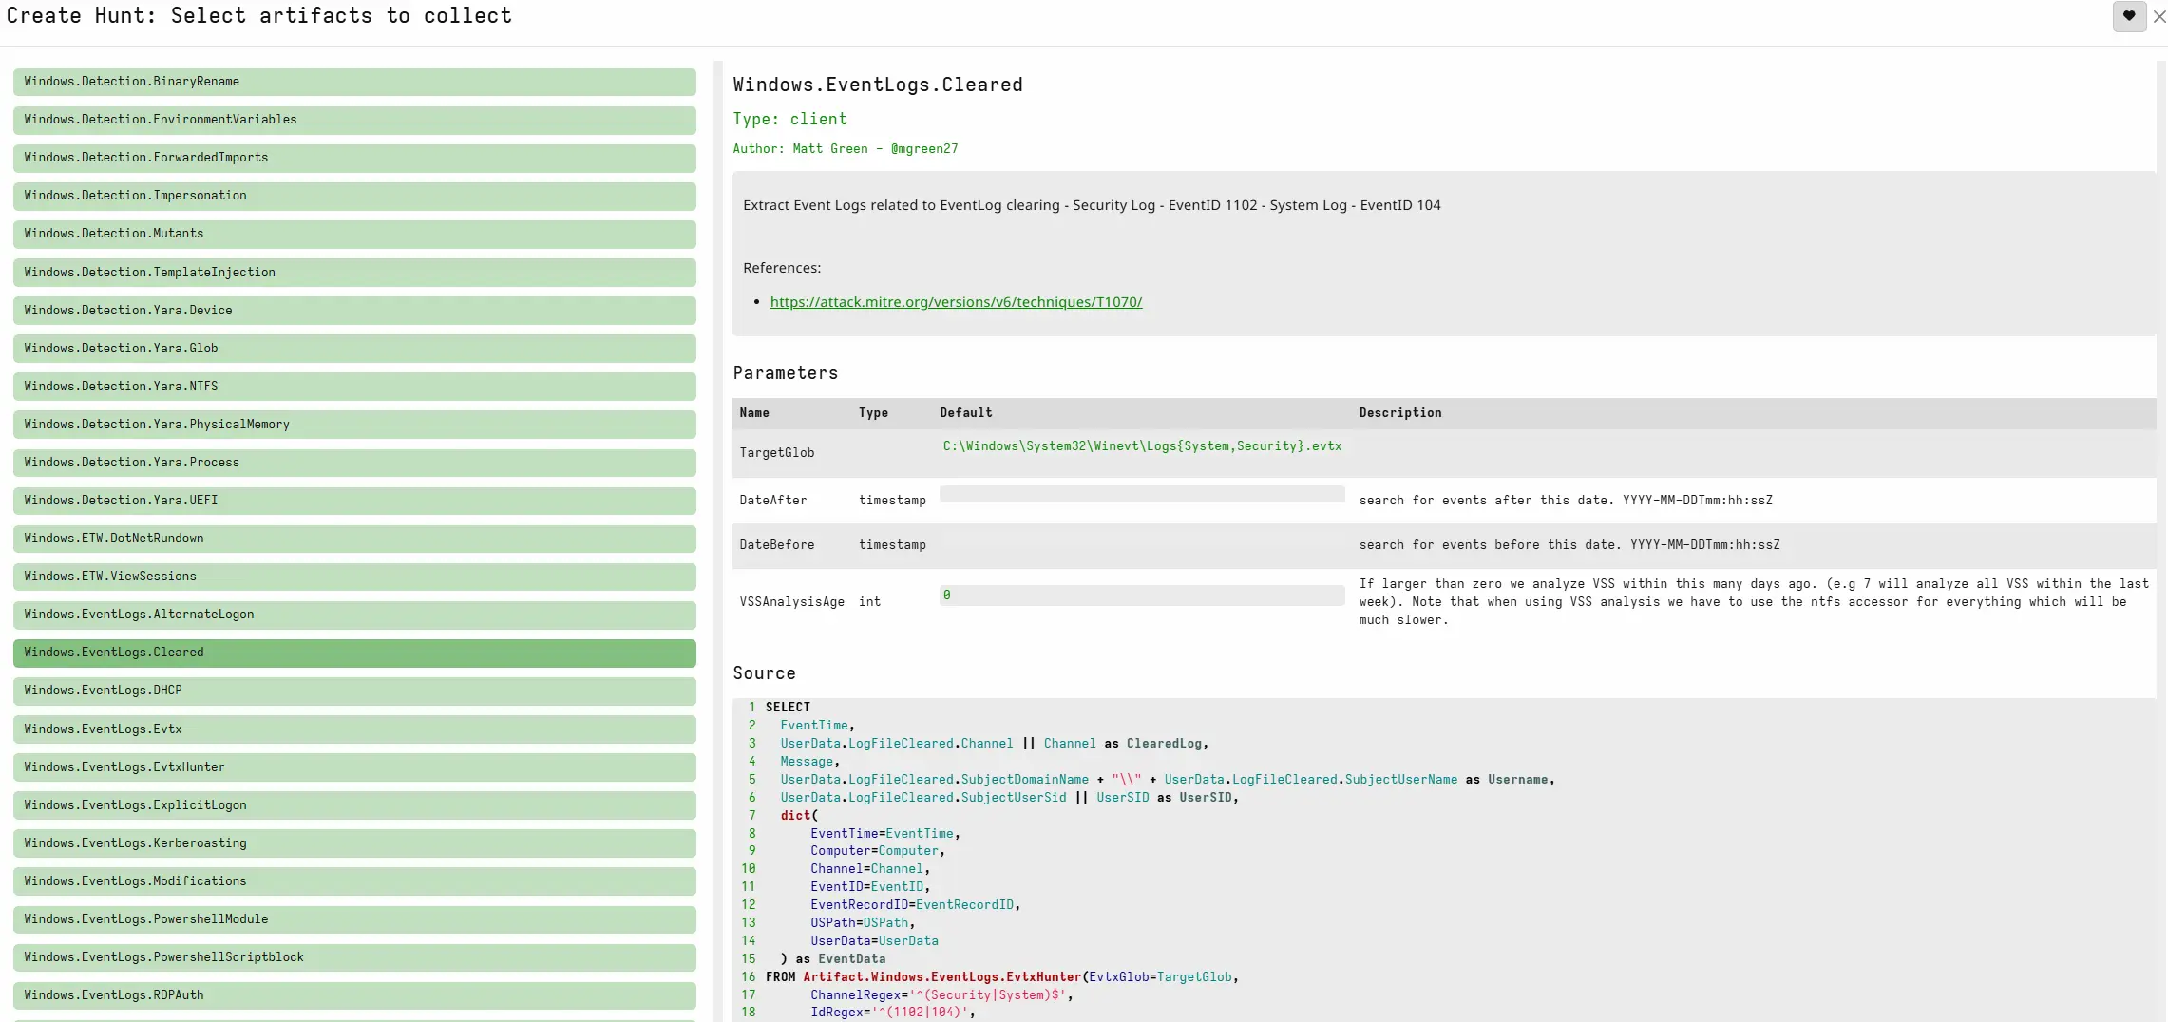Open the MITRE ATT&CK T1070 reference link

[956, 302]
